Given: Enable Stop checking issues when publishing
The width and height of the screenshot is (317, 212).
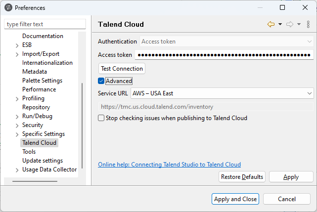Looking at the screenshot, I should [101, 118].
